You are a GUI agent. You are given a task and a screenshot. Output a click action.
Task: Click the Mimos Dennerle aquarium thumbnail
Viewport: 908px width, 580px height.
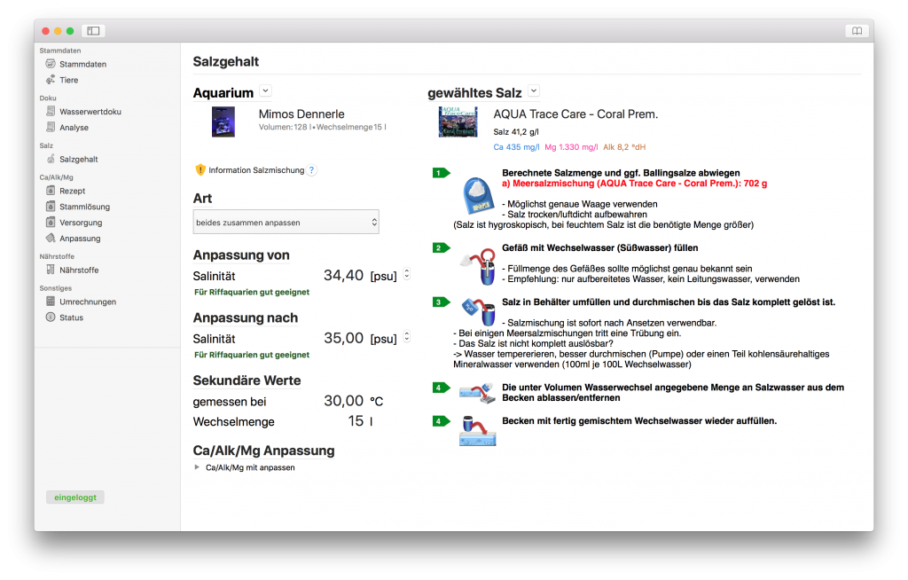pos(223,121)
